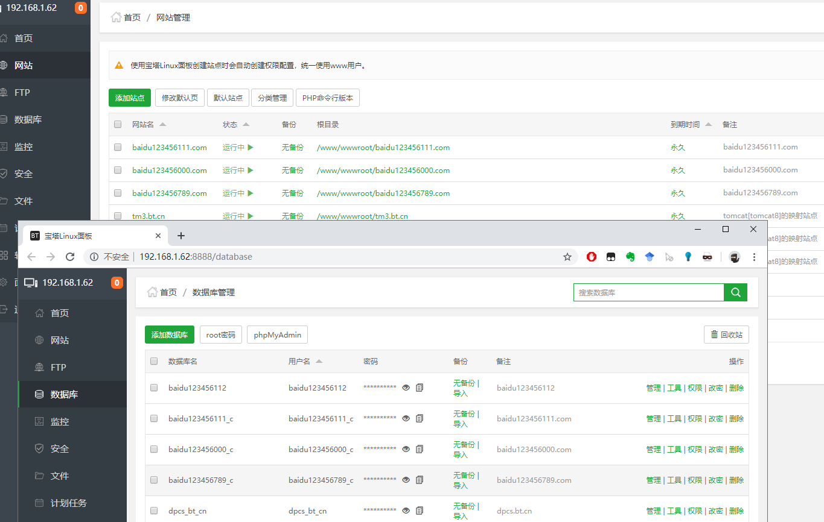Sort websites by 网站名 column arrow

click(162, 124)
